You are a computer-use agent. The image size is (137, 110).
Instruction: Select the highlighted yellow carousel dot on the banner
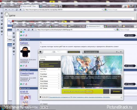pyautogui.click(x=96, y=85)
